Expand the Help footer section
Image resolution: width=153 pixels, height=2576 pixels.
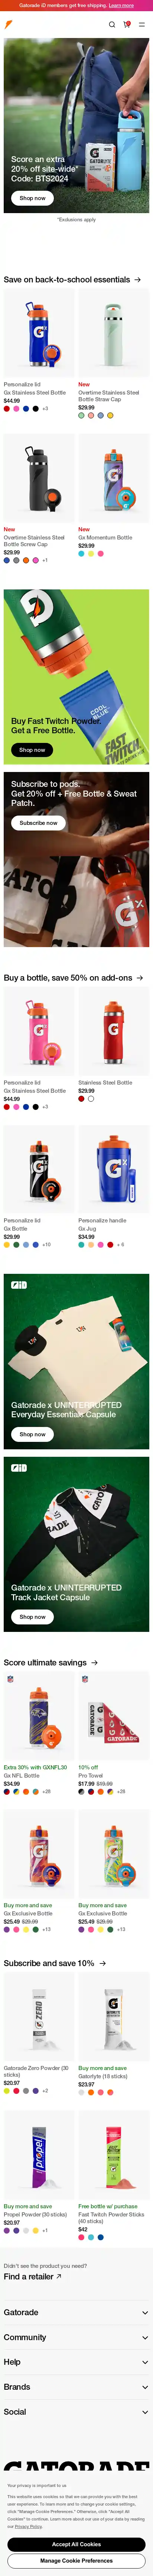tap(76, 2362)
